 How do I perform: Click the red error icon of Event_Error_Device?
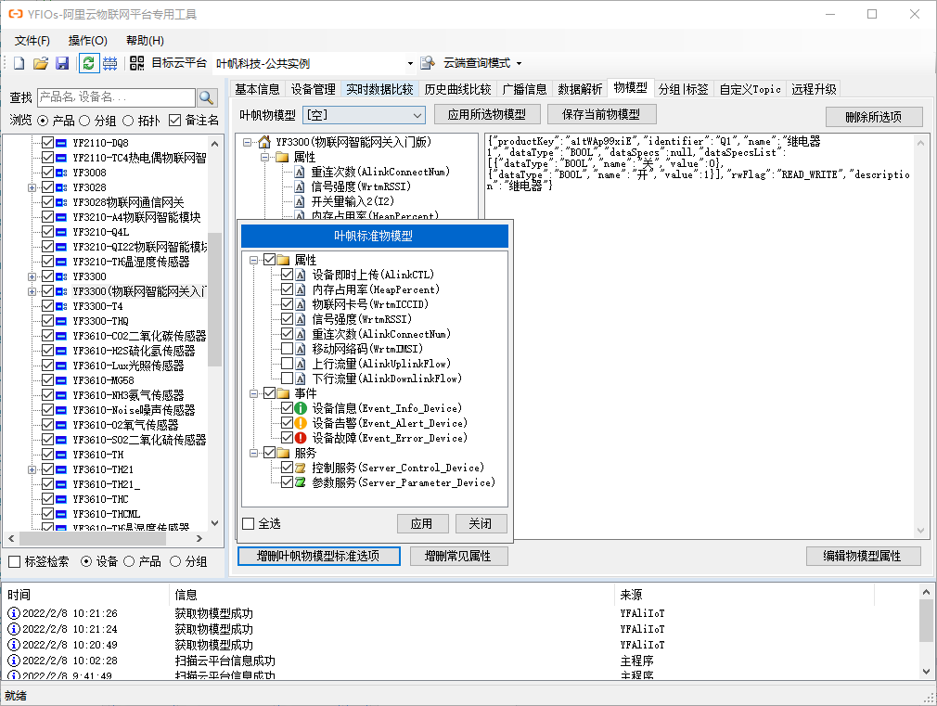click(x=301, y=438)
